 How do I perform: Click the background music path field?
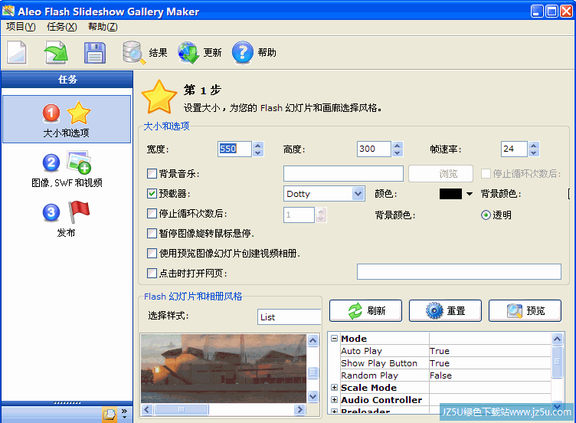pyautogui.click(x=343, y=173)
